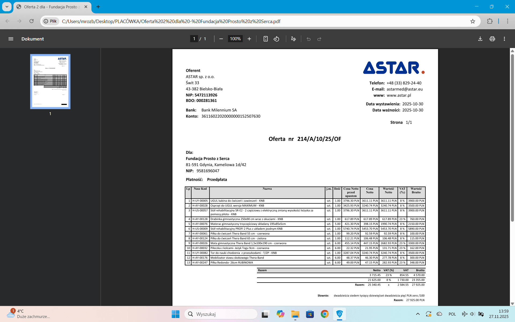View site information Plik badge
Image resolution: width=515 pixels, height=322 pixels.
51,21
